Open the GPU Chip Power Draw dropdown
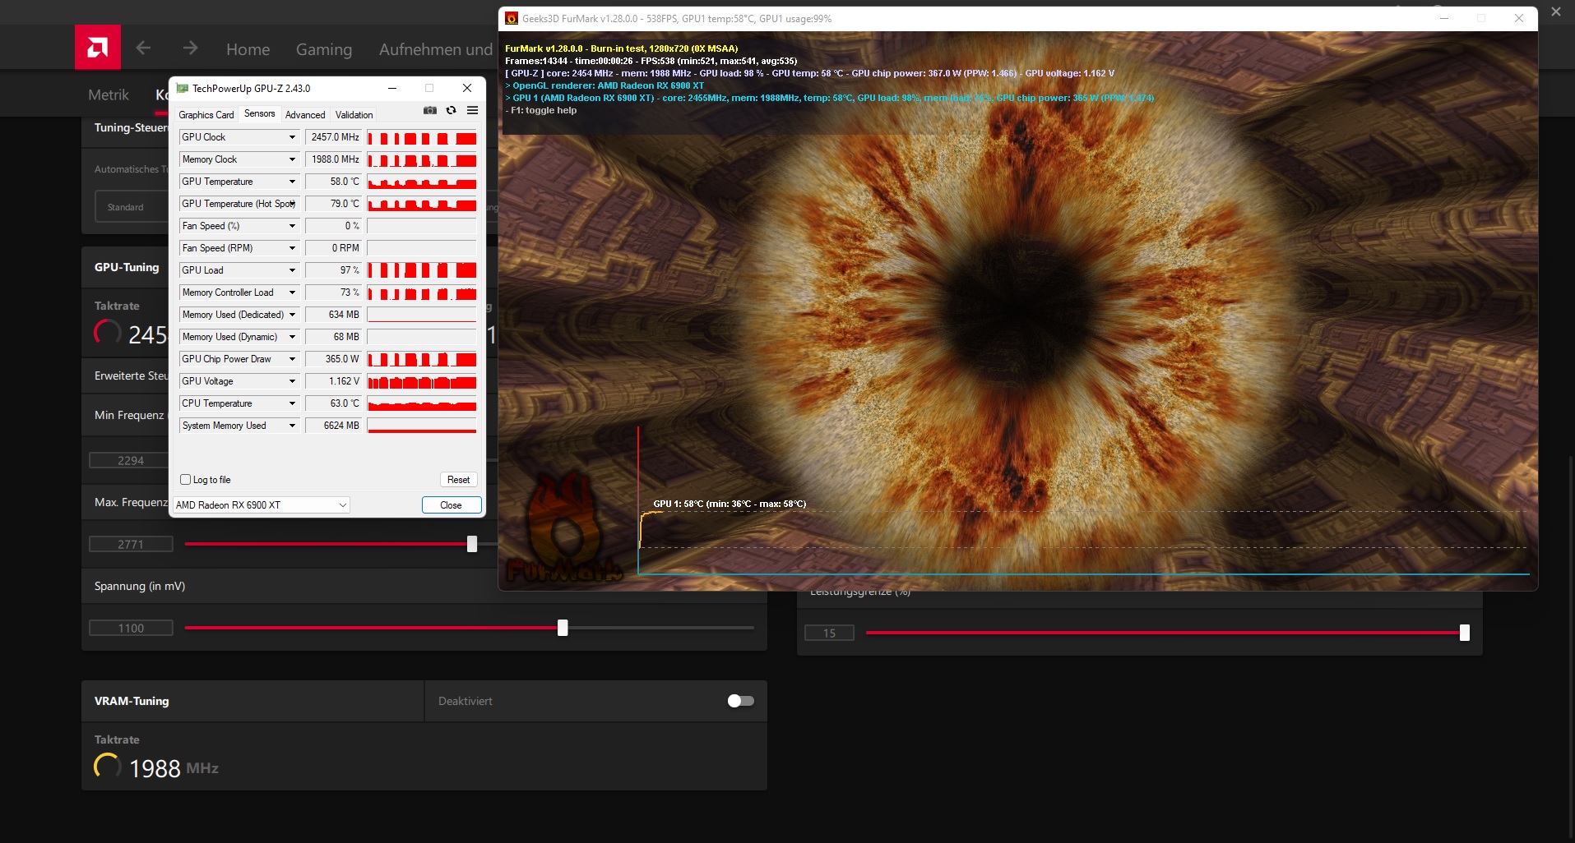Viewport: 1575px width, 843px height. point(292,359)
